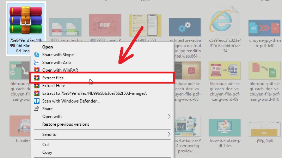Click the c5e9fecc2fc323e4 file name label
This screenshot has height=158, width=282.
(x=225, y=46)
